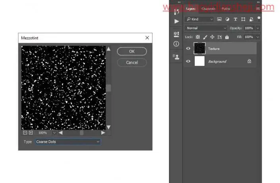Zoom out preview with minus button
280x183 pixels.
tap(25, 132)
